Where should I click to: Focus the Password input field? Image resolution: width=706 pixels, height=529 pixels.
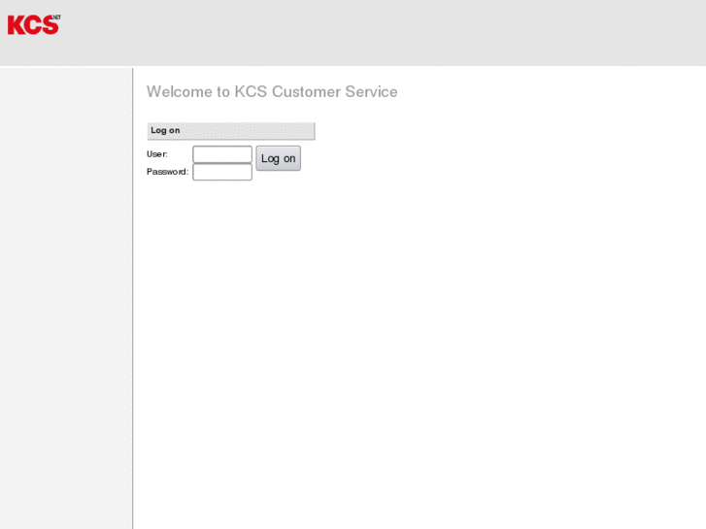[222, 172]
